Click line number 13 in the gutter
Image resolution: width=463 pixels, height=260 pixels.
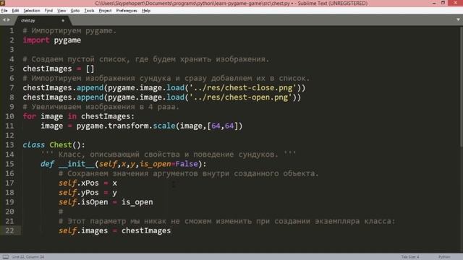[x=9, y=144]
